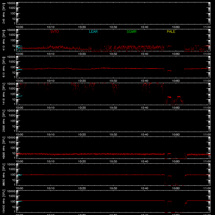Click 10:10 time label below 4995 MHz panel
The image size is (215, 215).
tap(51, 162)
